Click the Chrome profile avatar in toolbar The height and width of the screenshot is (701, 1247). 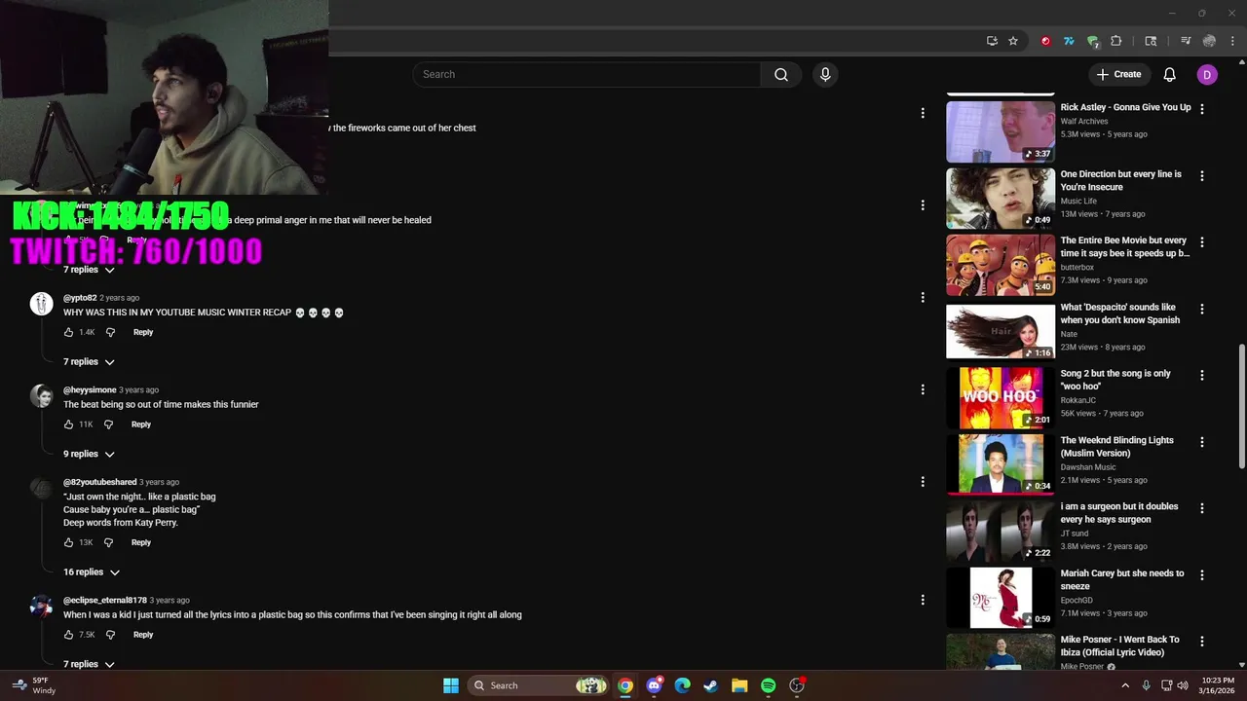pyautogui.click(x=1209, y=41)
